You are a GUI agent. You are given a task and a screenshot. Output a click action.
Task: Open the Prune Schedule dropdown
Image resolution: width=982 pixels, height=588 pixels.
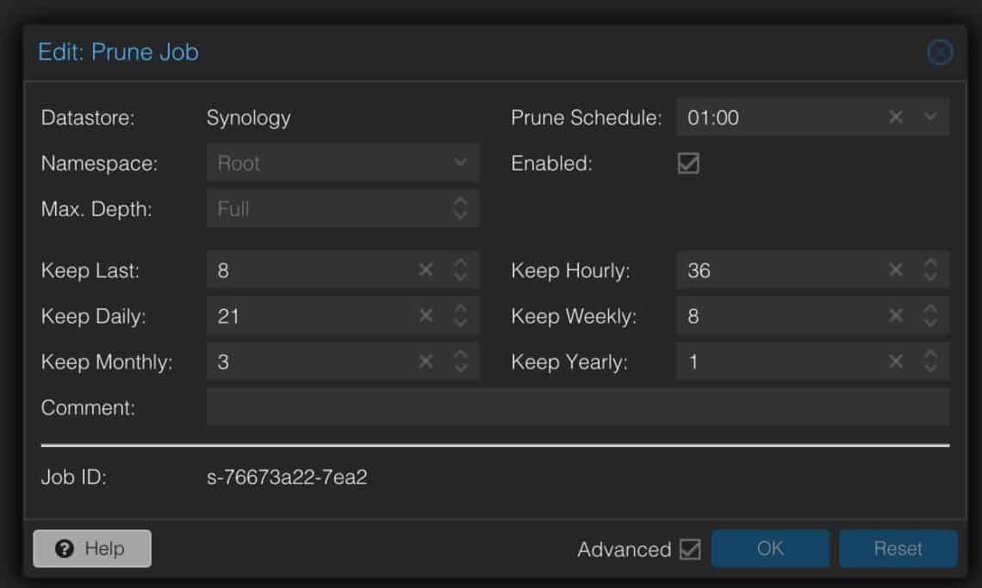click(x=930, y=117)
